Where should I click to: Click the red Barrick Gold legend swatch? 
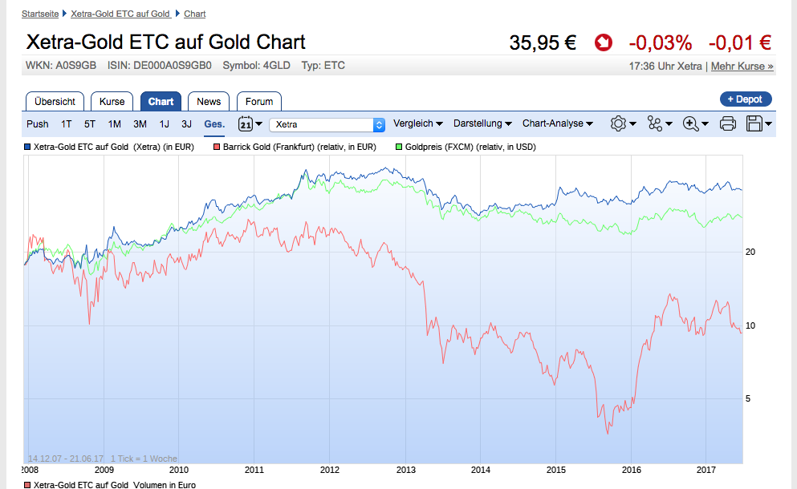[217, 148]
